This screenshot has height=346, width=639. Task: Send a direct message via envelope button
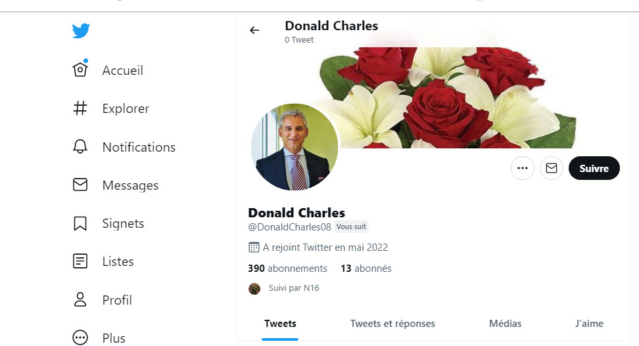[552, 168]
